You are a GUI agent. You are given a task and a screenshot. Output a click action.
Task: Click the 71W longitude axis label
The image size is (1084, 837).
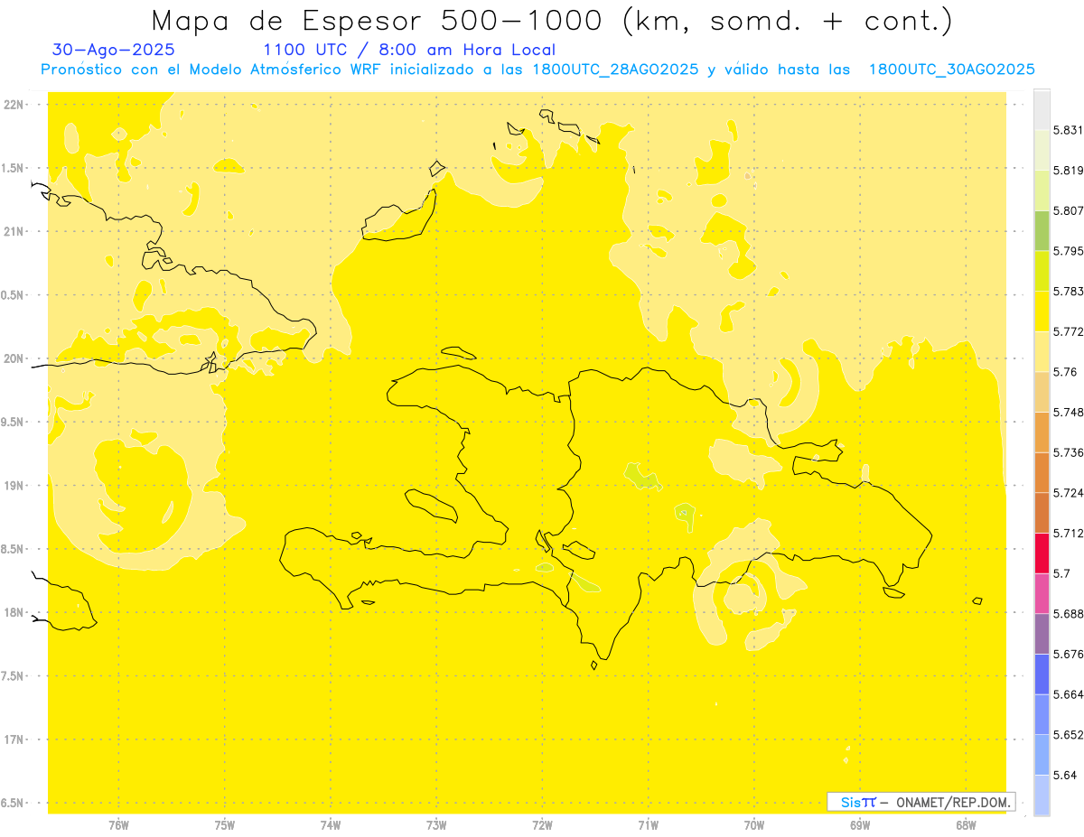(x=648, y=825)
